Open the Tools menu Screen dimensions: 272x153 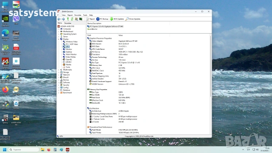pyautogui.click(x=85, y=15)
